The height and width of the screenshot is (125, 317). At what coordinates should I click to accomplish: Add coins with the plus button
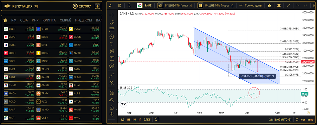coord(98,6)
